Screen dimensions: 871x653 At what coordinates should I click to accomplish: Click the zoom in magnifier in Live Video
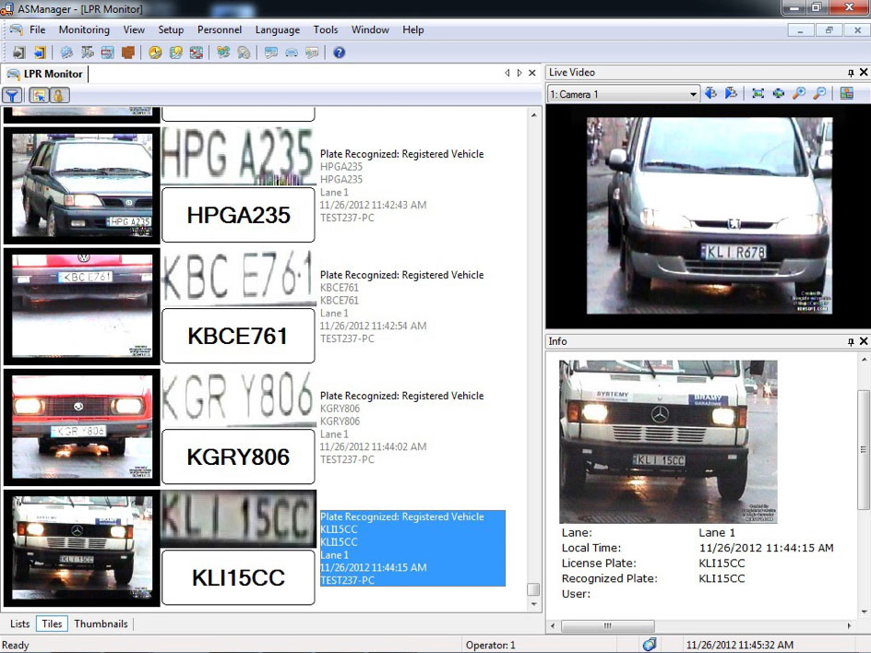tap(799, 94)
